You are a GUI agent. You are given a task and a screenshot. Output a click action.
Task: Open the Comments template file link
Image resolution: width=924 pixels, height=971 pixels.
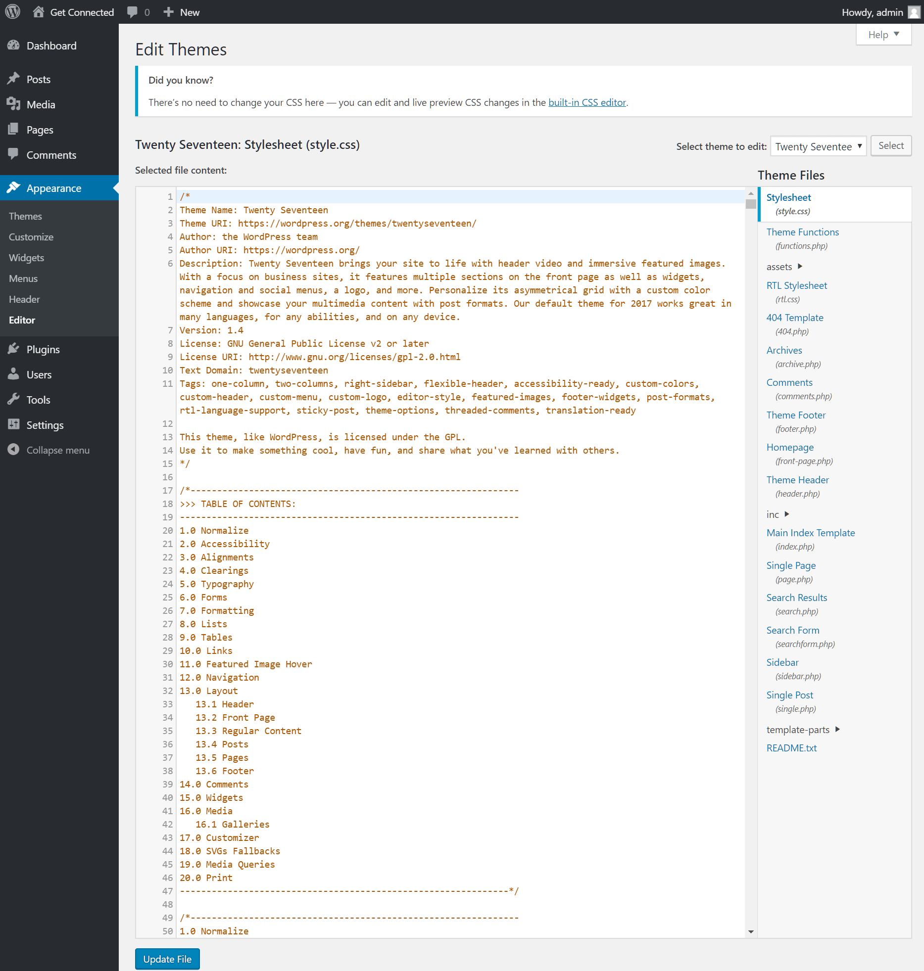pos(789,382)
